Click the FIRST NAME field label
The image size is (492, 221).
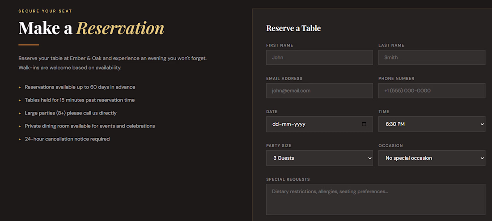(x=280, y=46)
